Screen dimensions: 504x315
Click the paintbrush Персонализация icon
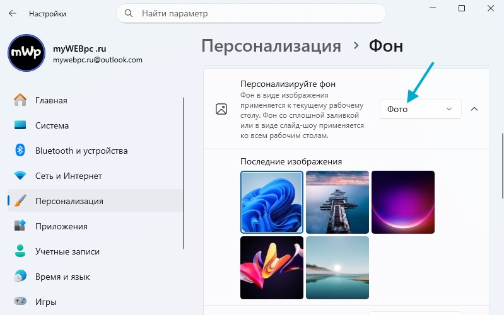pos(20,201)
